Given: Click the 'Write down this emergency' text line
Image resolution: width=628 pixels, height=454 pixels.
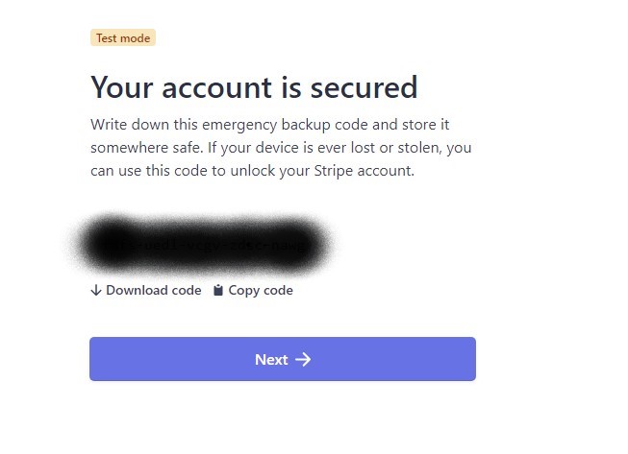Looking at the screenshot, I should pyautogui.click(x=270, y=125).
